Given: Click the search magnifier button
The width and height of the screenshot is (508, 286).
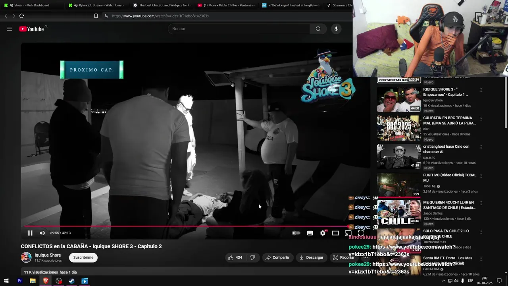Looking at the screenshot, I should click(x=318, y=29).
